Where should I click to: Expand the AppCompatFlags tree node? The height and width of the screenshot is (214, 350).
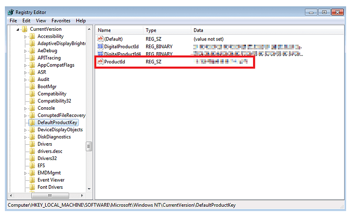click(x=26, y=65)
